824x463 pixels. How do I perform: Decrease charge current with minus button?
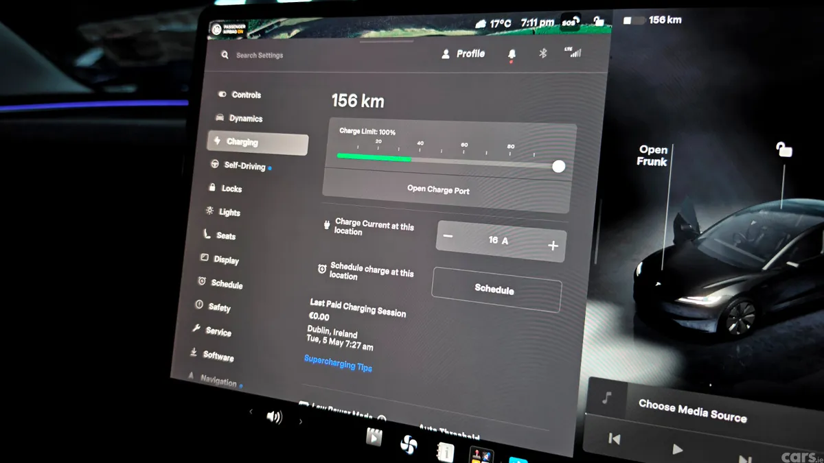pyautogui.click(x=448, y=237)
